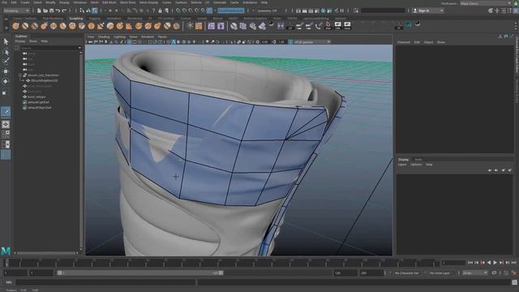Activate the Scale tool in the toolbox
This screenshot has width=519, height=292.
pos(4,93)
